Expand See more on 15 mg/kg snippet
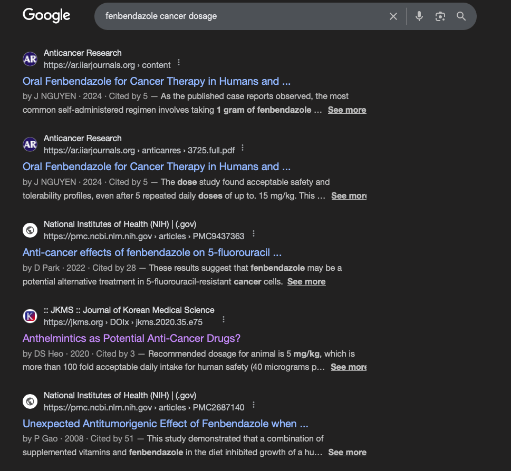The image size is (511, 471). (349, 195)
